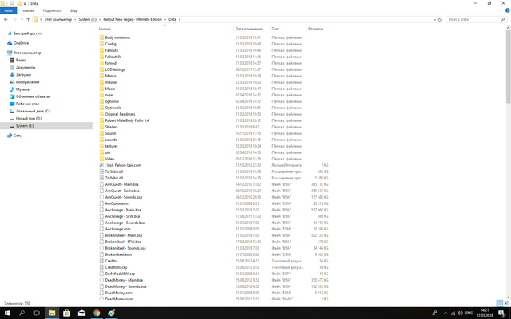Screen dimensions: 511x319
Task: Select DarNifiedUINV.esp file name
Action: click(120, 274)
